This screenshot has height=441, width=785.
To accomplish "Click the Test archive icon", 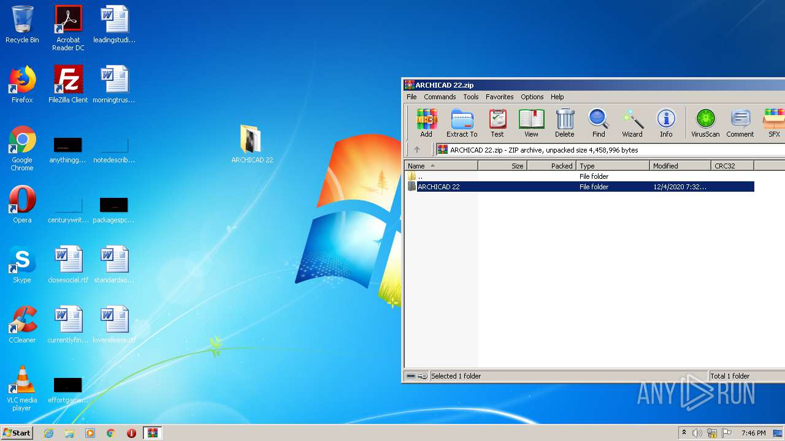I will point(497,123).
